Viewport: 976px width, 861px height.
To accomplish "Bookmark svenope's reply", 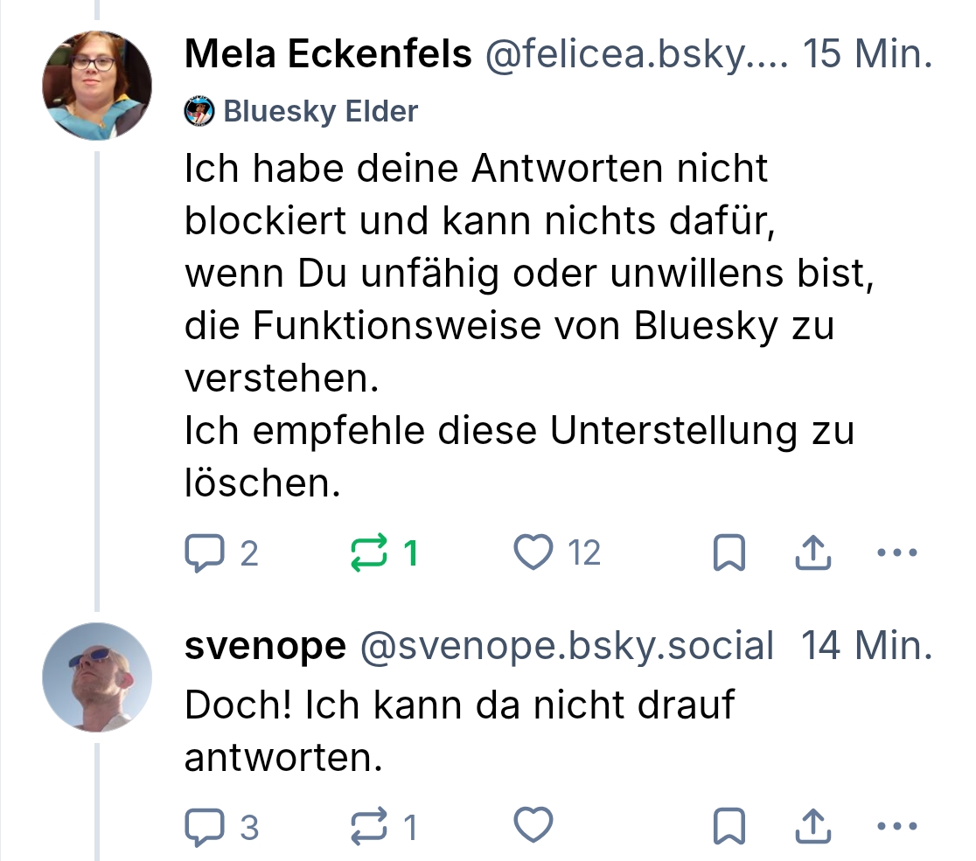I will point(729,826).
